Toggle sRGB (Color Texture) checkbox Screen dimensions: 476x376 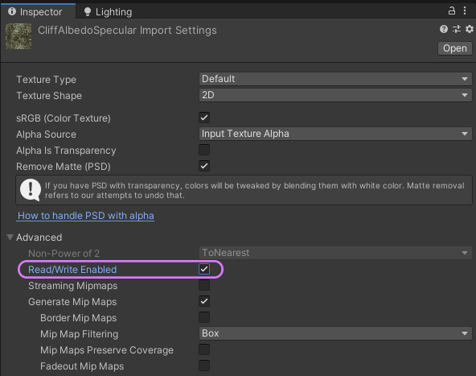[204, 118]
